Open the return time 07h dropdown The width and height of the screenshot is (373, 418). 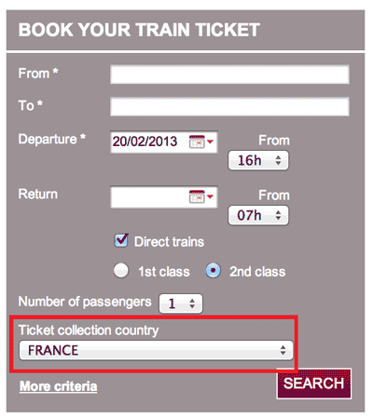[258, 215]
